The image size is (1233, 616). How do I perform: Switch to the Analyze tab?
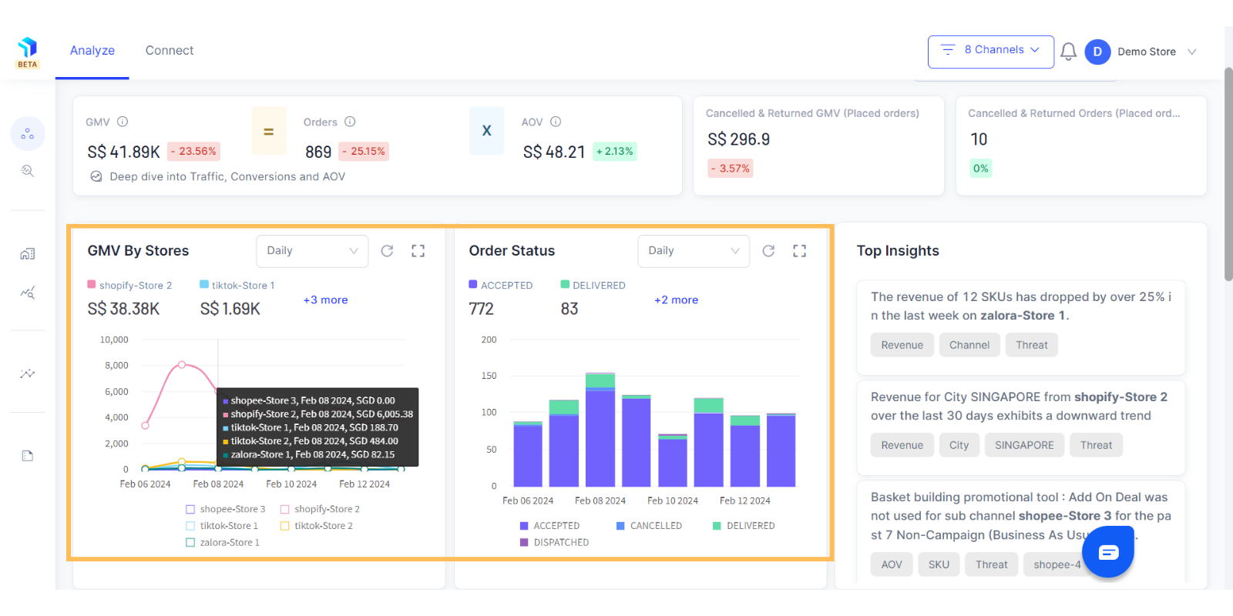(x=92, y=51)
